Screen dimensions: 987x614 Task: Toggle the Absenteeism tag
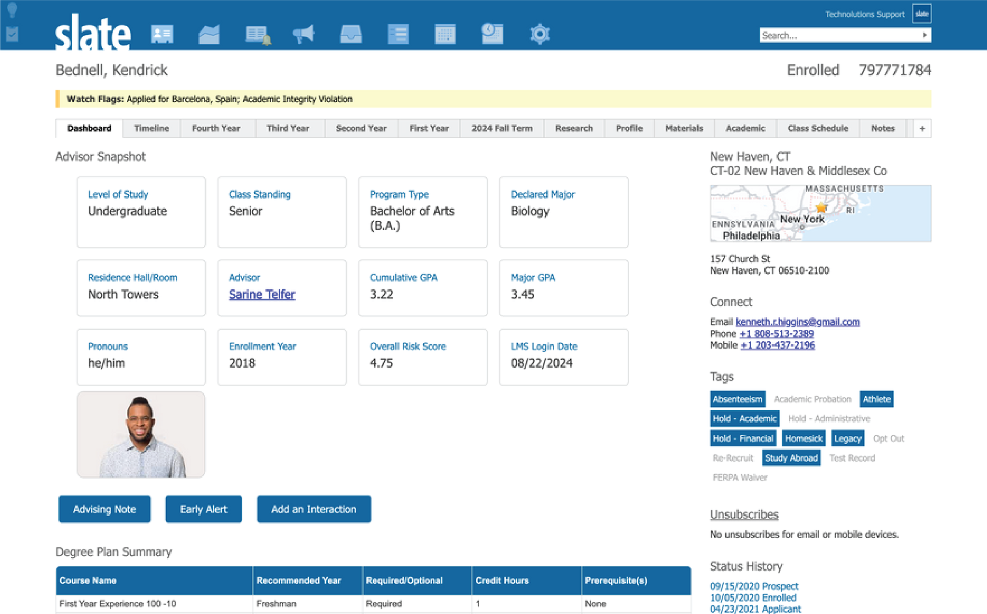coord(737,399)
